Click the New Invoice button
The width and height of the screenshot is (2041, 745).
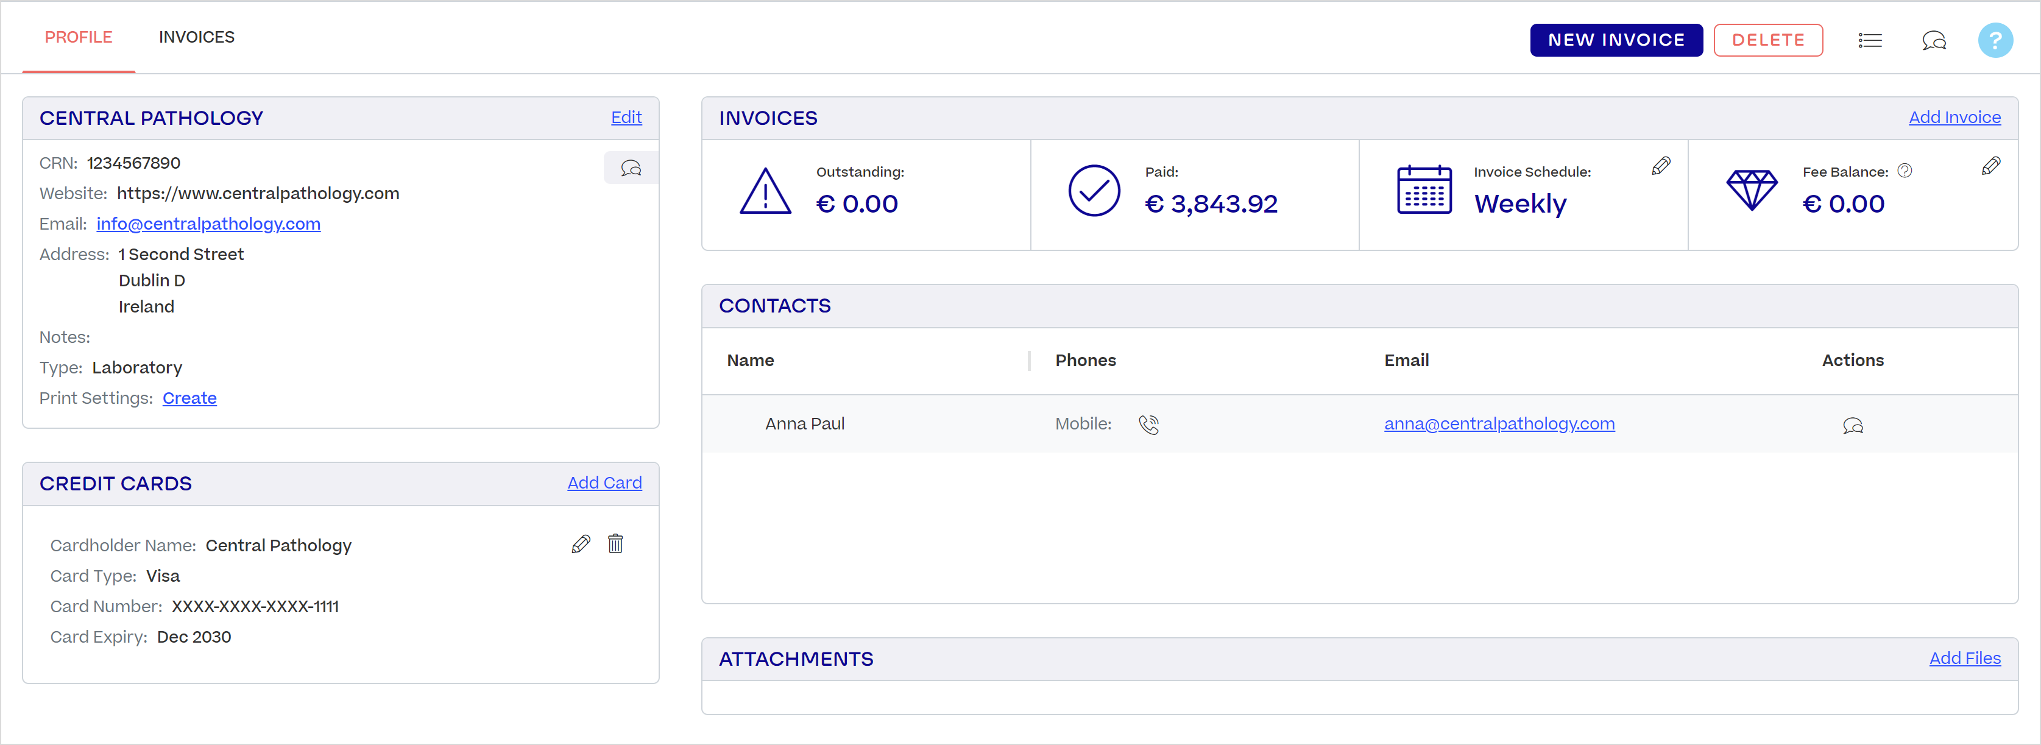[x=1616, y=40]
